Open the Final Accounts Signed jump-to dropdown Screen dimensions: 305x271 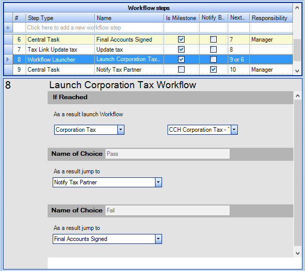point(158,239)
